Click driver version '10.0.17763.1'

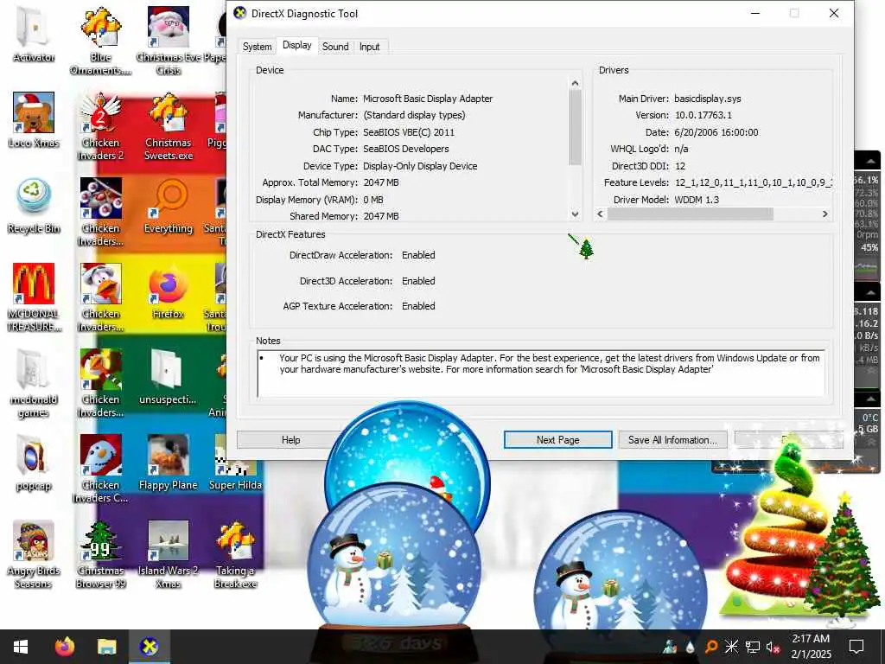coord(704,115)
